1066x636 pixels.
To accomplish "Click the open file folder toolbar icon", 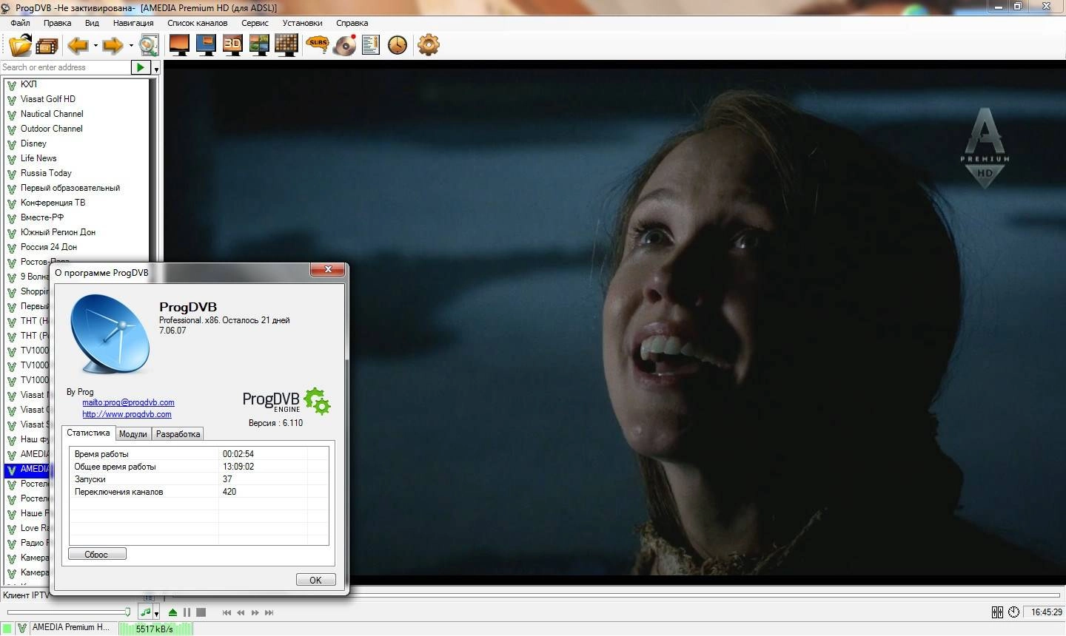I will [x=20, y=45].
